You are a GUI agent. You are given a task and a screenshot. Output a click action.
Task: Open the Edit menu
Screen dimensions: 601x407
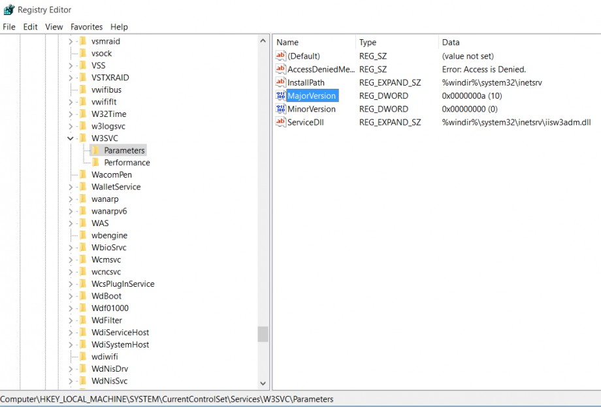tap(30, 27)
